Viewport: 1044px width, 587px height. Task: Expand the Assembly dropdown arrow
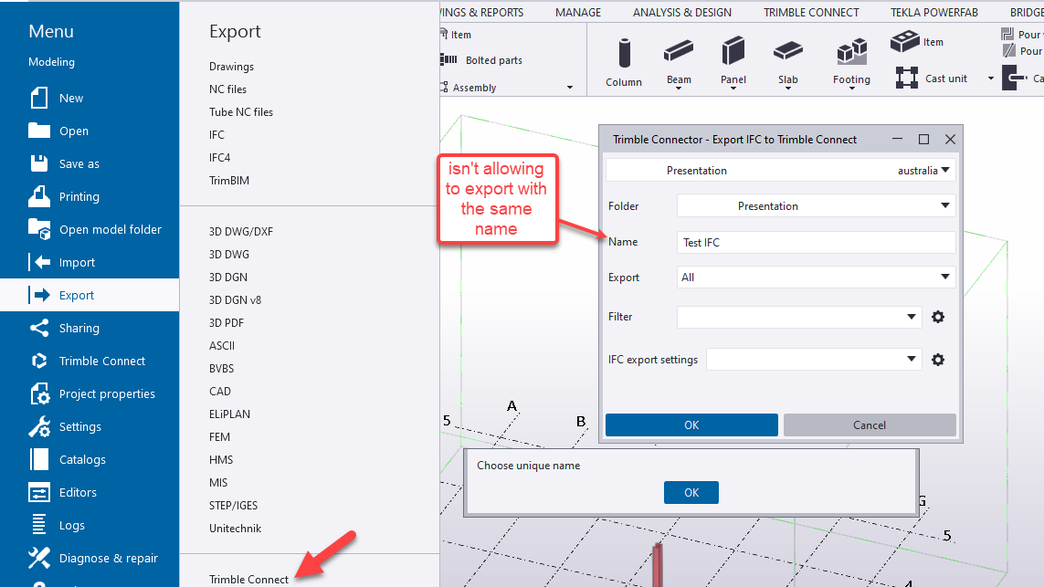[x=570, y=88]
